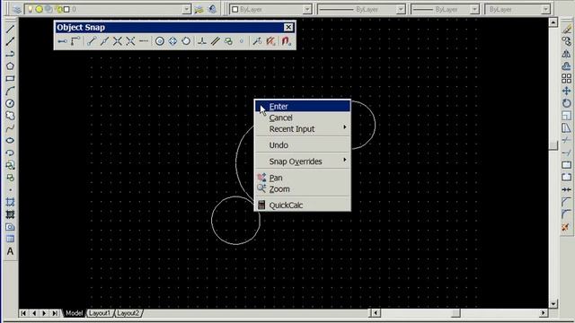
Task: Choose the Endpoint object snap
Action: (x=92, y=41)
